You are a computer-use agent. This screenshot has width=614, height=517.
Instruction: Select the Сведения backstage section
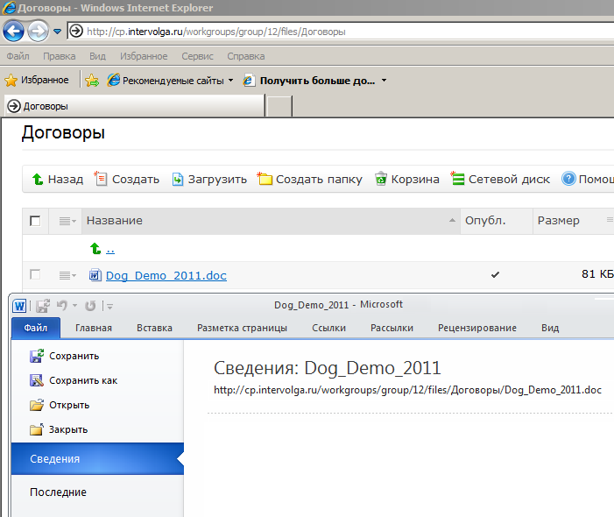tap(97, 458)
